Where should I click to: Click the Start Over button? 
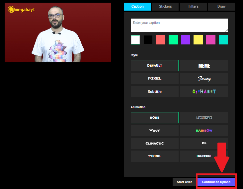coord(184,182)
